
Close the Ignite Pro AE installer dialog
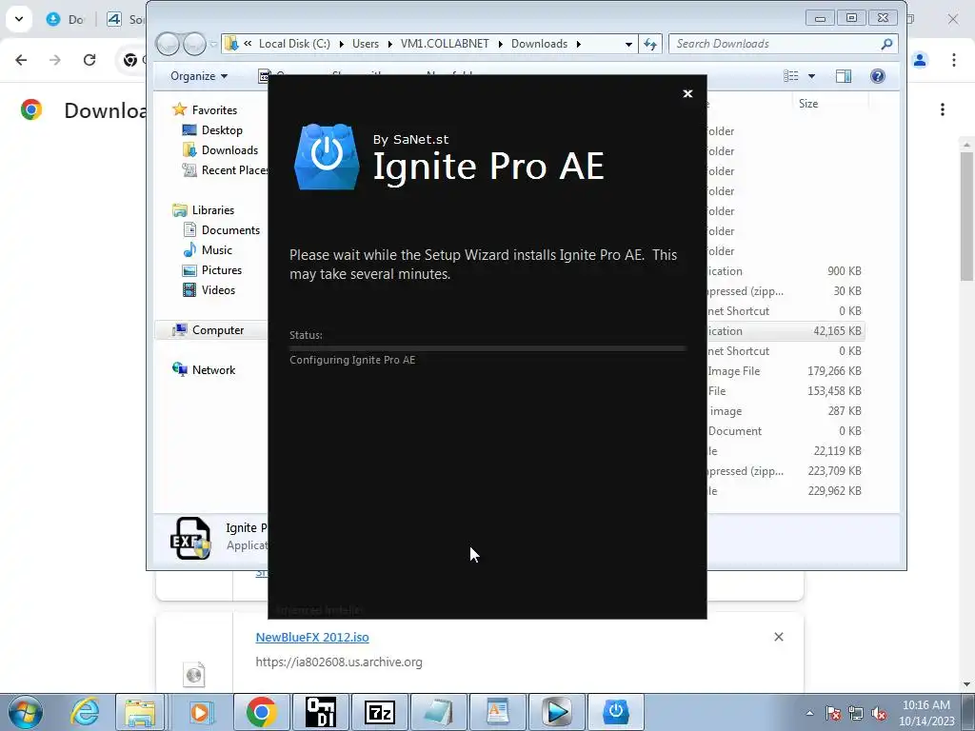click(x=687, y=93)
